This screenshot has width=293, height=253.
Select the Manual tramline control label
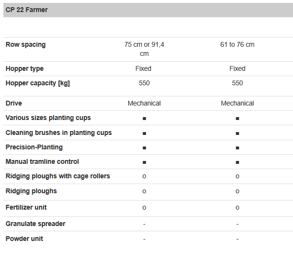42,162
